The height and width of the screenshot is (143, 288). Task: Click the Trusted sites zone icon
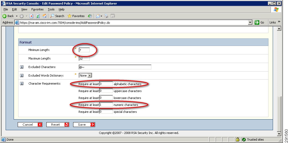tap(244, 140)
